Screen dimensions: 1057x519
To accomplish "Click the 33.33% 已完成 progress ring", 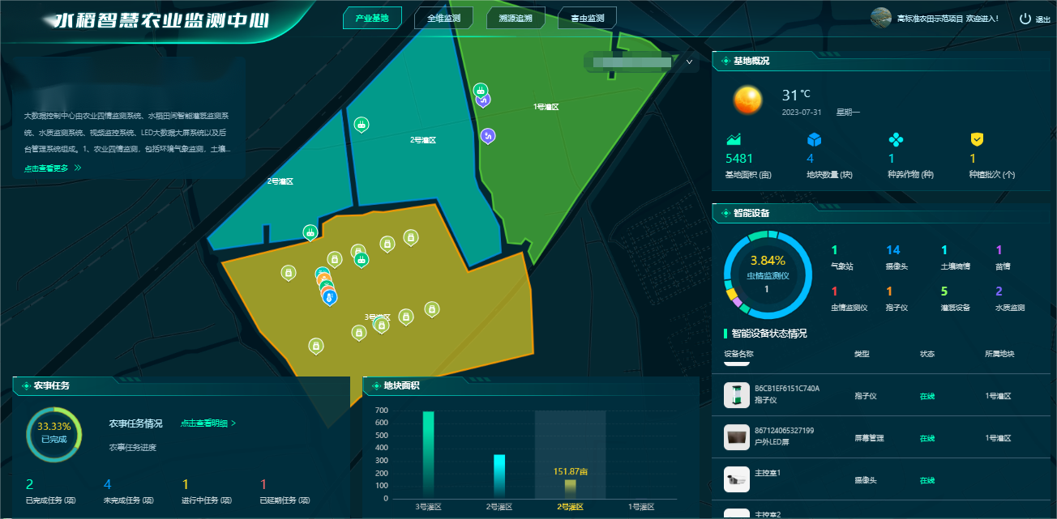I will point(54,432).
